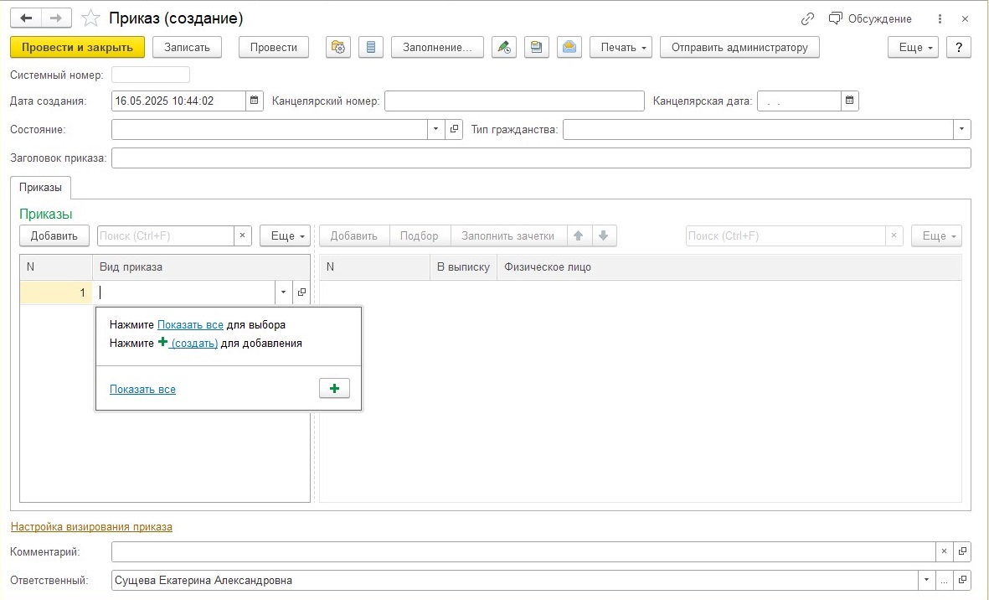The width and height of the screenshot is (989, 600).
Task: Click Показать все link in hint text
Action: (x=190, y=325)
